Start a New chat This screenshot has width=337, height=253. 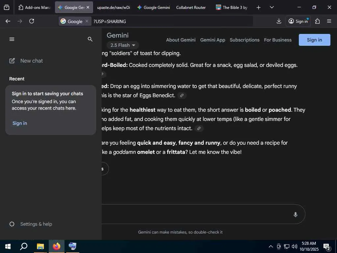click(x=26, y=61)
